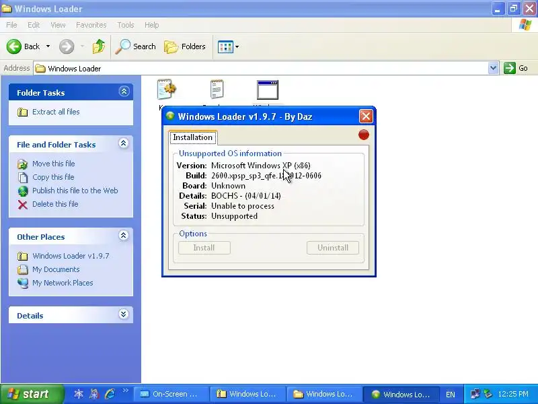Restore down the explorer window

(x=514, y=9)
